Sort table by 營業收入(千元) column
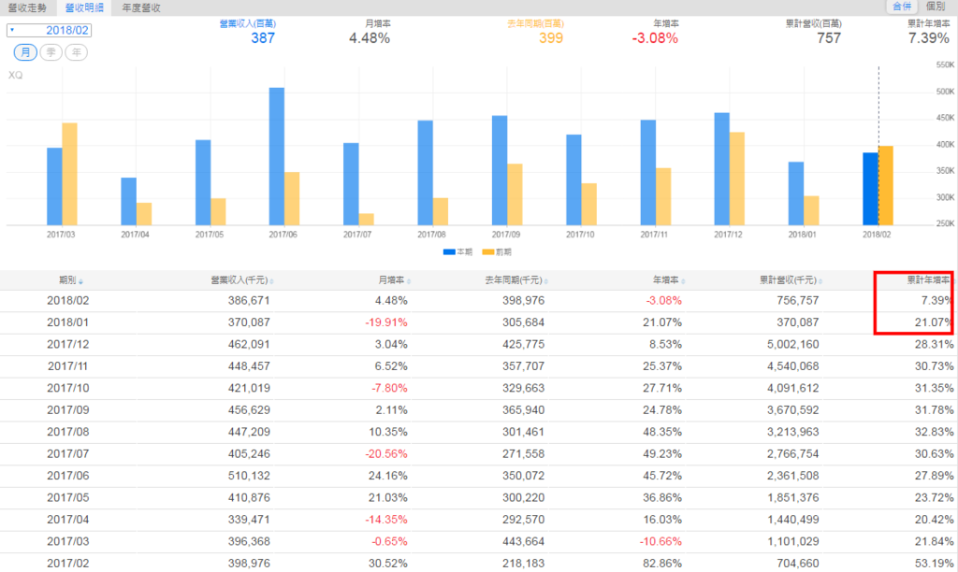The image size is (958, 572). (x=241, y=280)
